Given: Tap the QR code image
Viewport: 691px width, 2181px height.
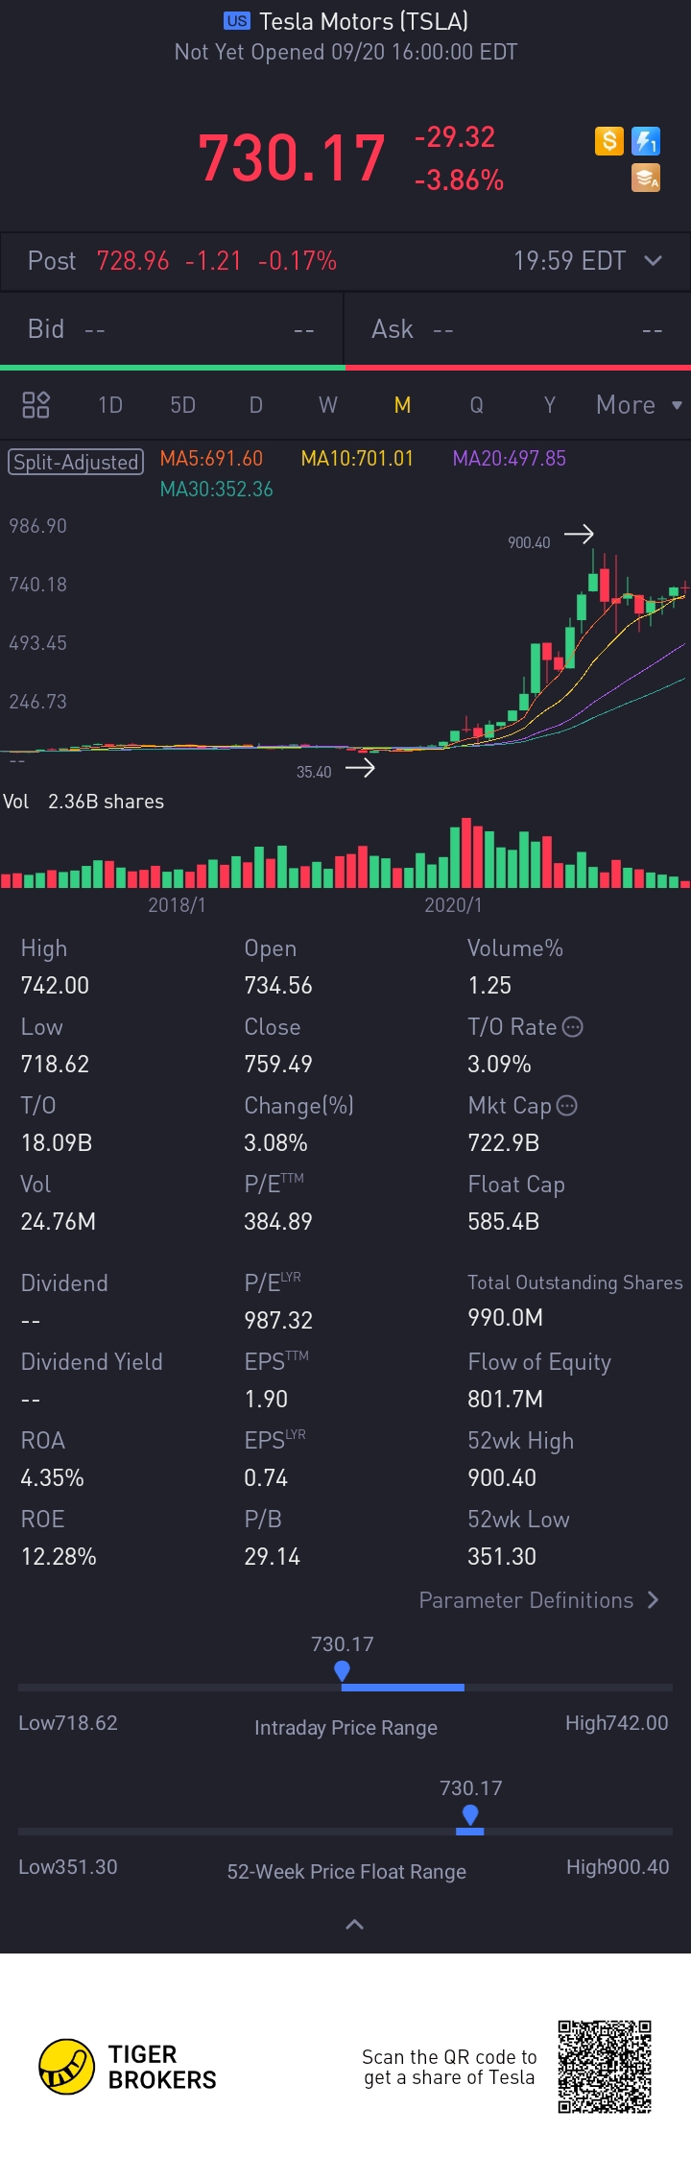Looking at the screenshot, I should (x=606, y=2067).
